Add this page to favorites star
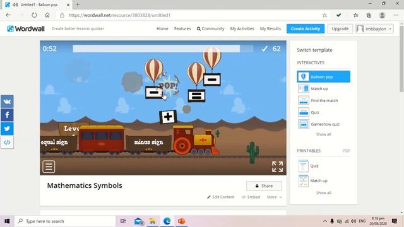The width and height of the screenshot is (404, 227). (324, 15)
